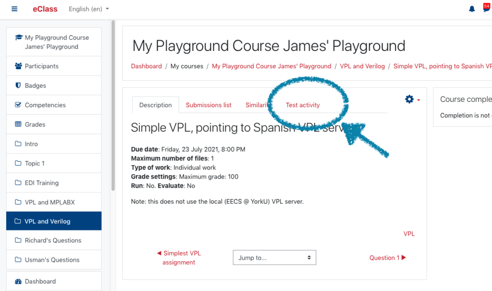Viewport: 492px width, 291px height.
Task: Click the Usman's Questions folder icon
Action: pyautogui.click(x=18, y=260)
